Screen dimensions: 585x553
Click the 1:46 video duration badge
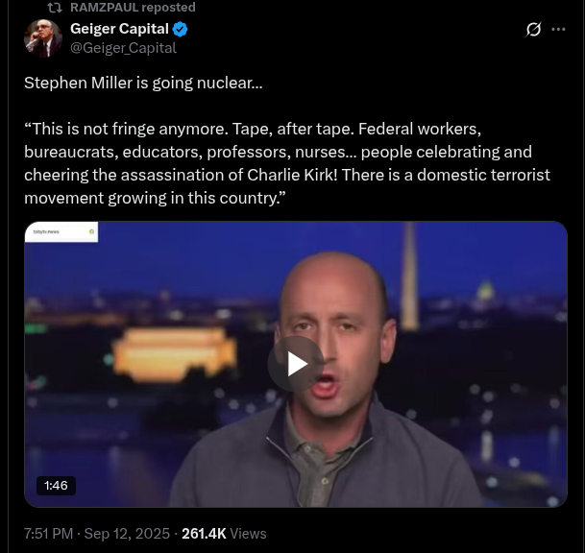56,486
